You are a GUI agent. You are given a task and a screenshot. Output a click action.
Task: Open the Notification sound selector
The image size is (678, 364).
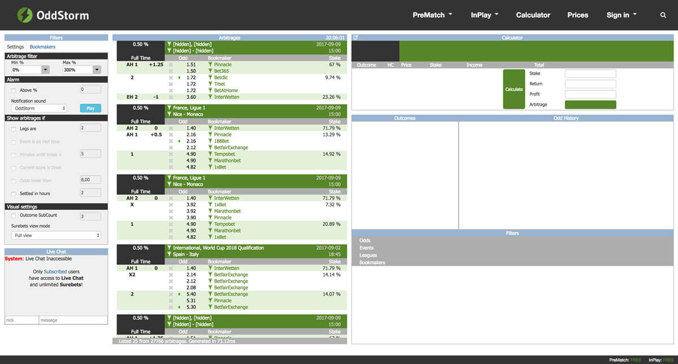[39, 108]
